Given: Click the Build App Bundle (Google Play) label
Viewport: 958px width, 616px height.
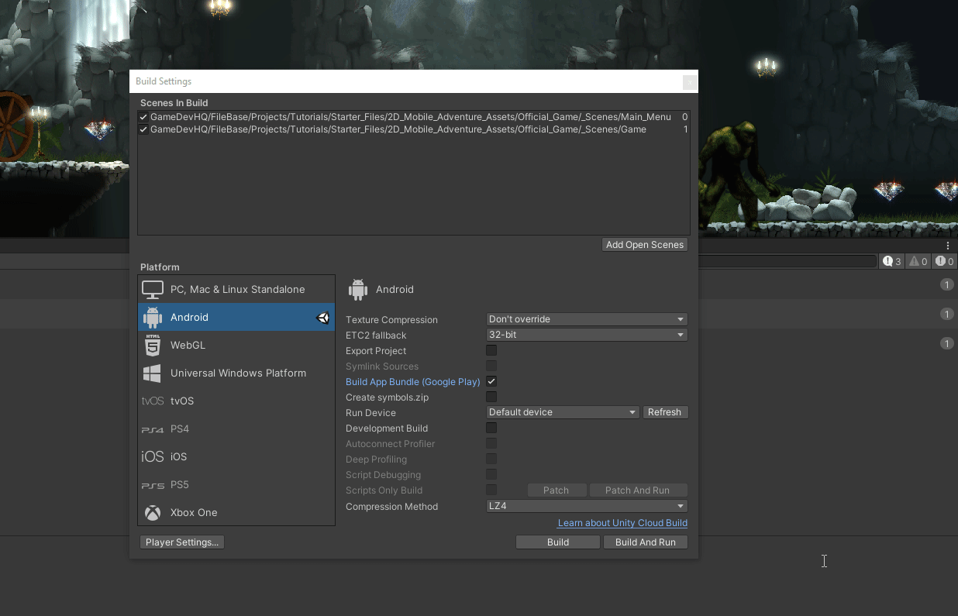Looking at the screenshot, I should tap(413, 382).
